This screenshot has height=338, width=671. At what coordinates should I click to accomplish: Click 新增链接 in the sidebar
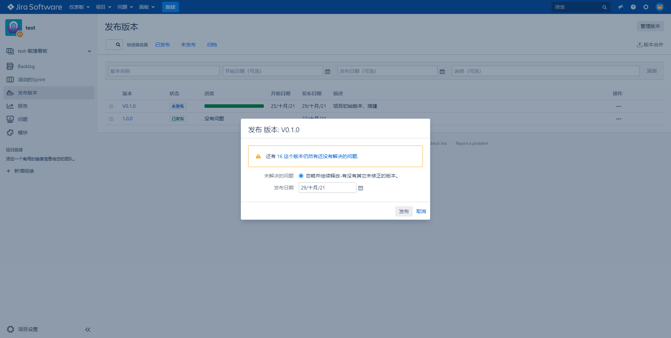pyautogui.click(x=24, y=171)
